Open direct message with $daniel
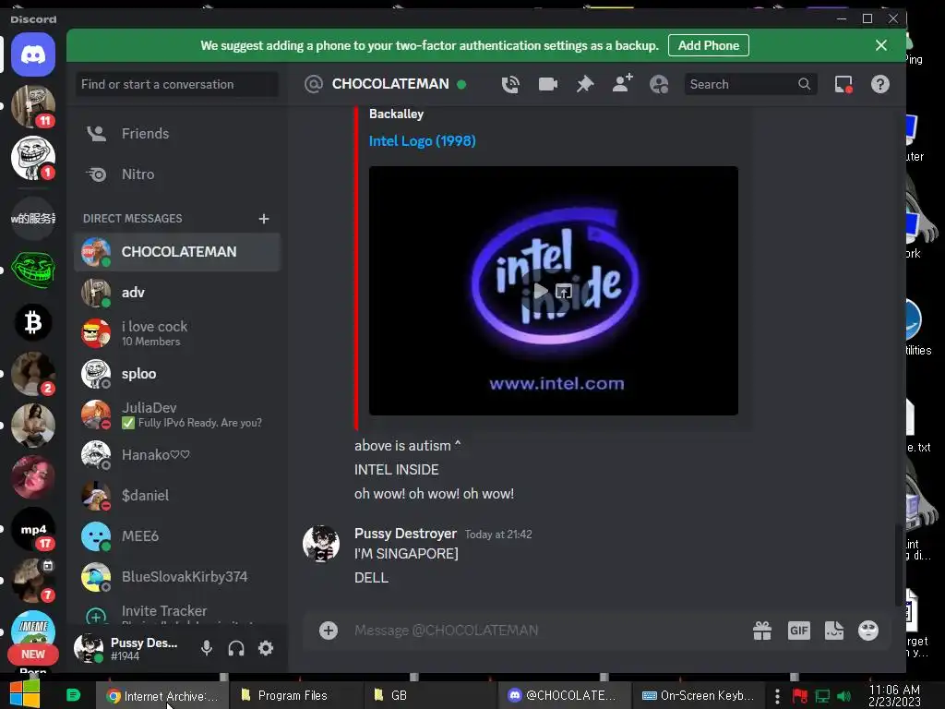The height and width of the screenshot is (709, 945). 177,496
